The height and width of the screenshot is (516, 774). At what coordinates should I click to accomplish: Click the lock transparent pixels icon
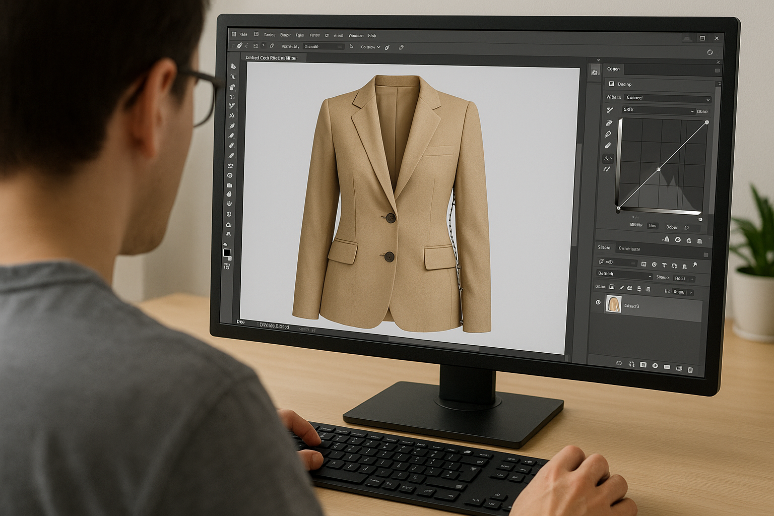[x=612, y=287]
